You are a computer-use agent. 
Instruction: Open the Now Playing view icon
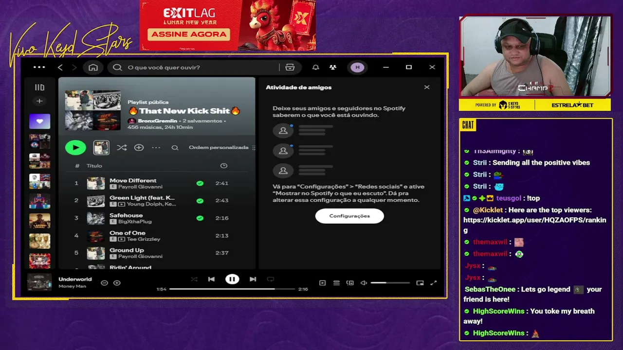[322, 283]
